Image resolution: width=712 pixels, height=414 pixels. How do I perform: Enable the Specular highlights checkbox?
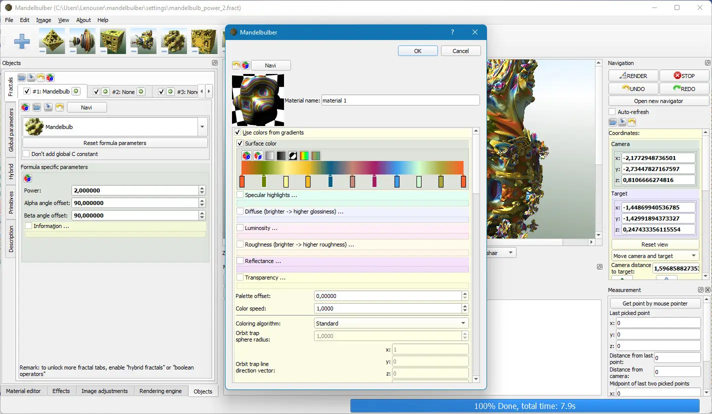(x=240, y=195)
